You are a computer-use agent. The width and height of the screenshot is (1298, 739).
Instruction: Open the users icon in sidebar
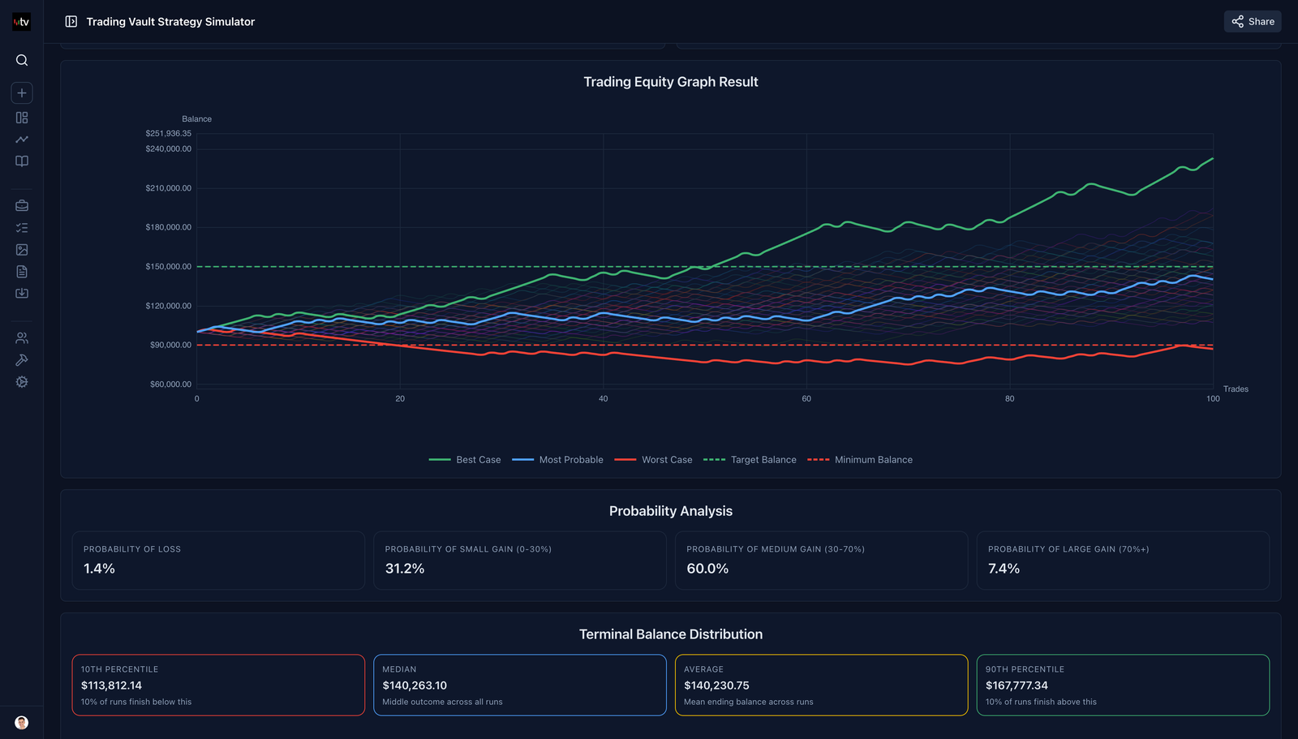click(x=22, y=338)
